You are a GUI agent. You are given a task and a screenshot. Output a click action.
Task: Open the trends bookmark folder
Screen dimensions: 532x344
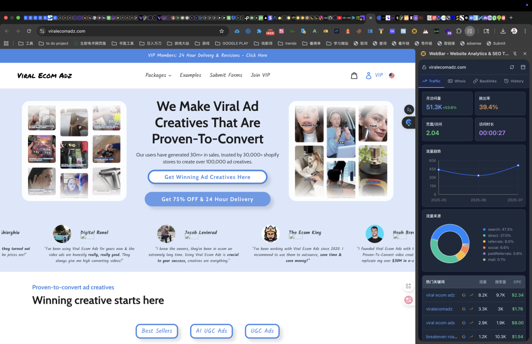click(x=287, y=43)
